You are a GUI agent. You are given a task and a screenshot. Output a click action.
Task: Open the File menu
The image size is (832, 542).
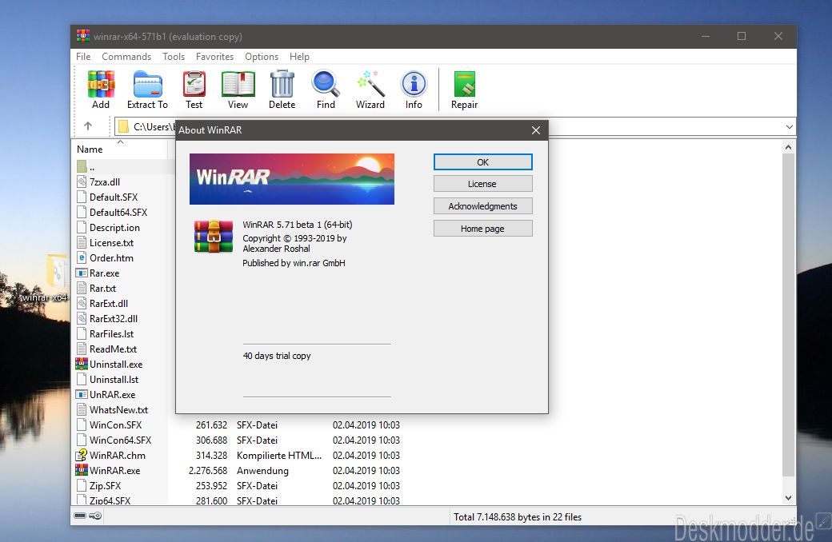[x=83, y=57]
